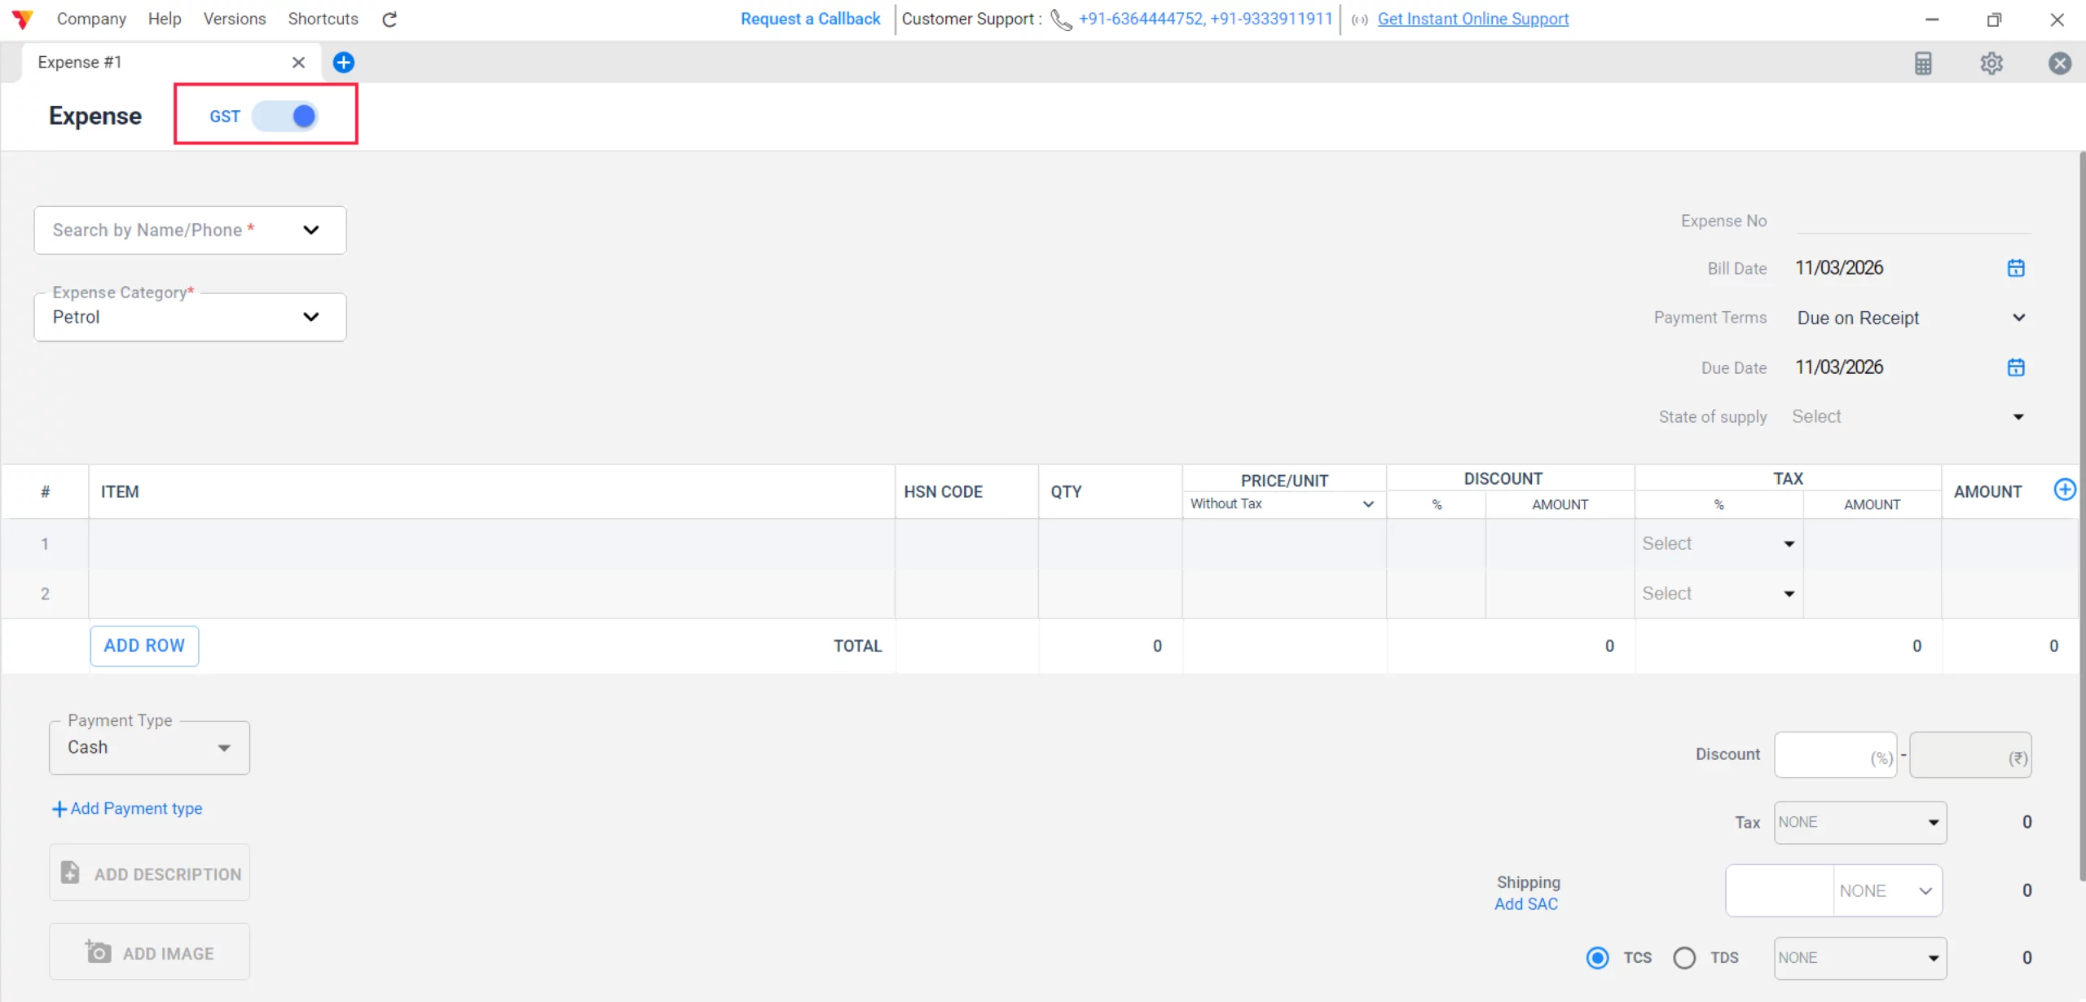2086x1002 pixels.
Task: Close the Expense #1 tab
Action: 298,63
